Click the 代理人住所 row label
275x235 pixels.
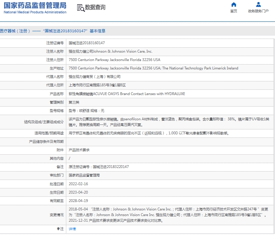(55, 85)
